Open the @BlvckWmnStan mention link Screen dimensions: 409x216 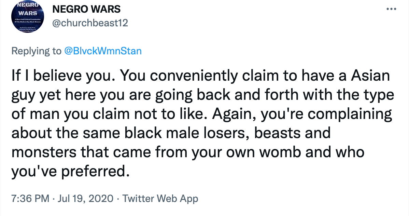[x=103, y=51]
